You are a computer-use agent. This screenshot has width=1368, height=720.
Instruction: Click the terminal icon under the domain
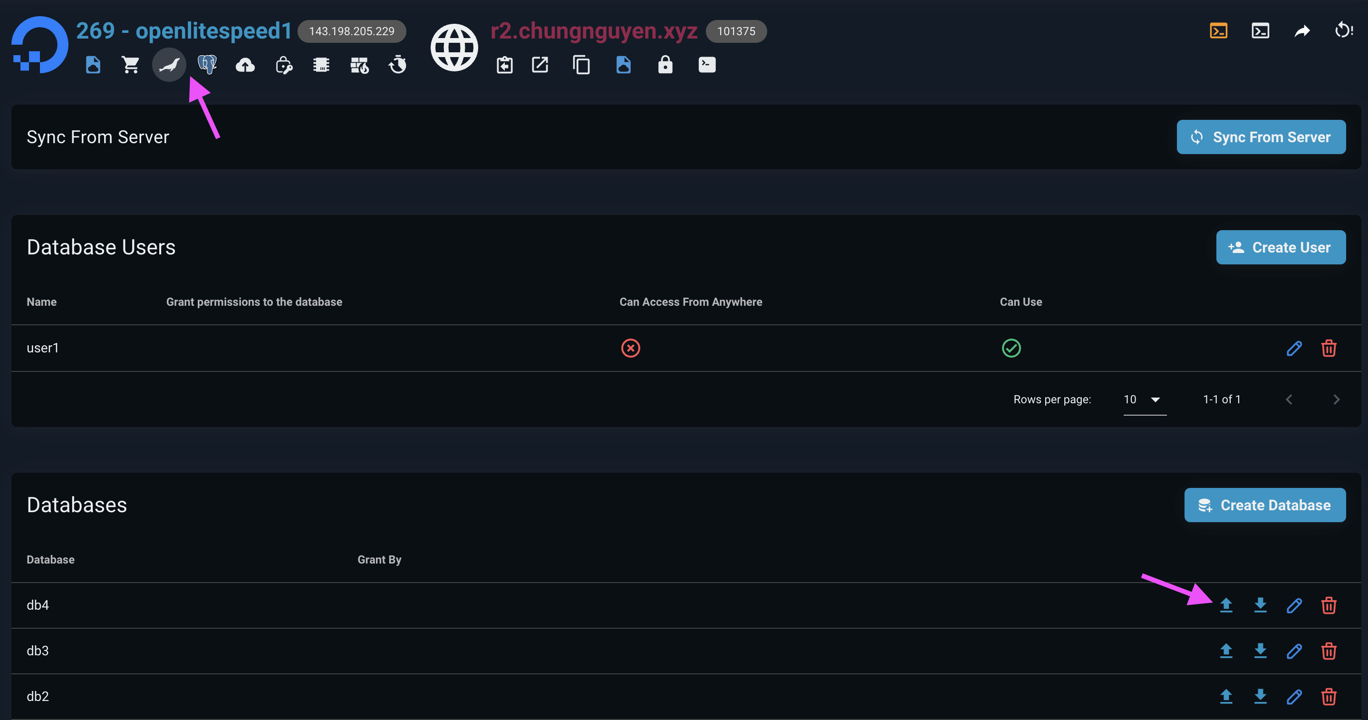pyautogui.click(x=707, y=64)
